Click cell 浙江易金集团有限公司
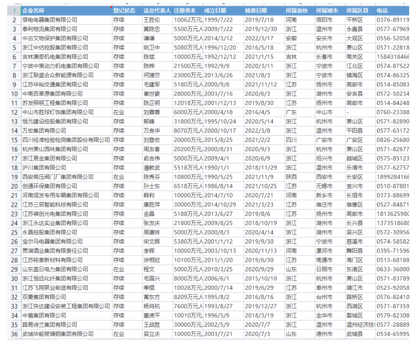The height and width of the screenshot is (342, 413). [67, 159]
